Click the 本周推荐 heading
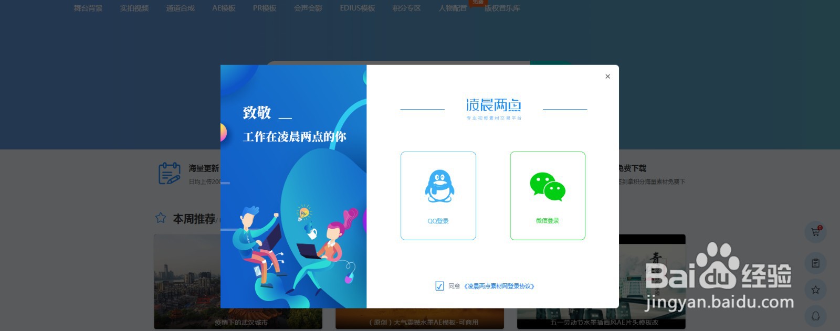Image resolution: width=840 pixels, height=331 pixels. (x=194, y=219)
